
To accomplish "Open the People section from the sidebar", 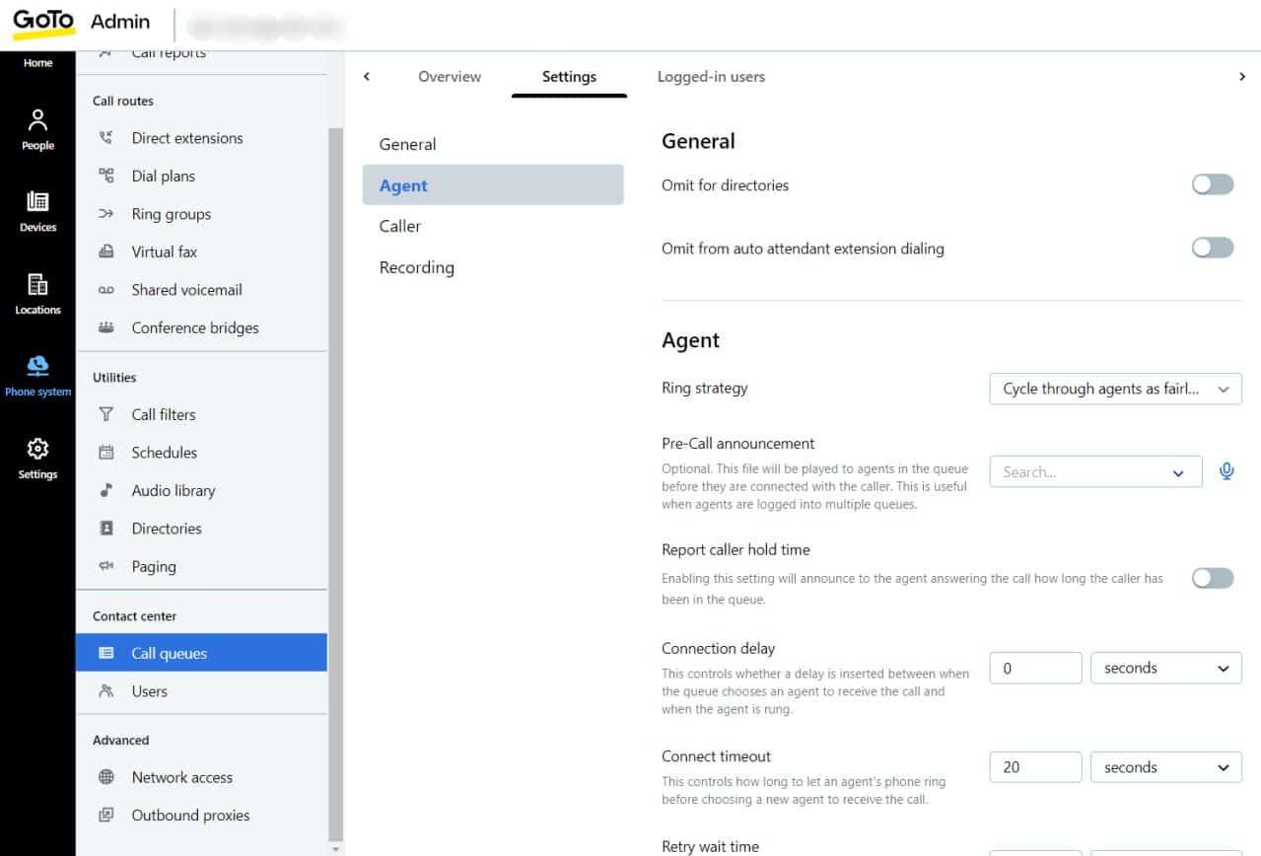I will tap(37, 126).
